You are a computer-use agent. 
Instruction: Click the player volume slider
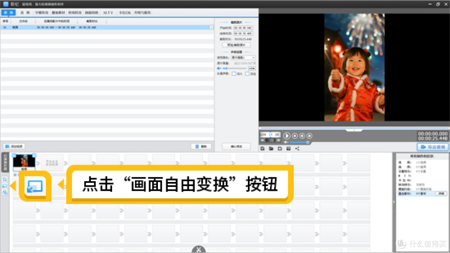tap(299, 142)
